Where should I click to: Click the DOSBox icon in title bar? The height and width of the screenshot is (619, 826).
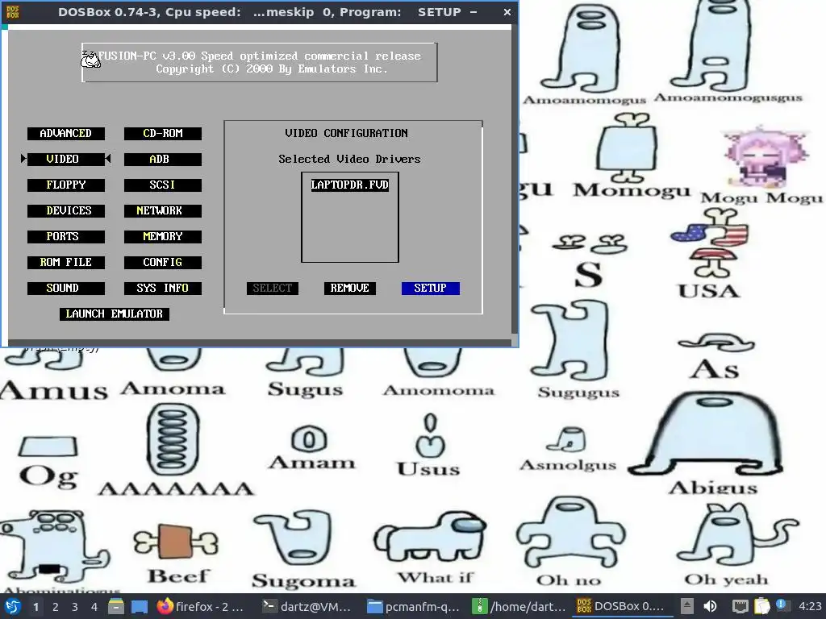[x=13, y=11]
